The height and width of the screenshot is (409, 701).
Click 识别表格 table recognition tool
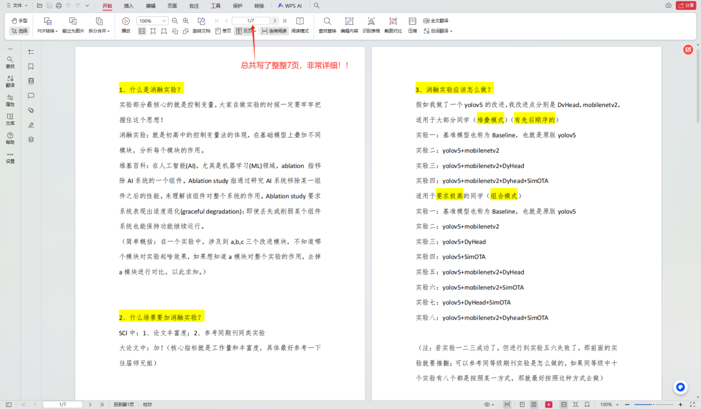pyautogui.click(x=371, y=25)
